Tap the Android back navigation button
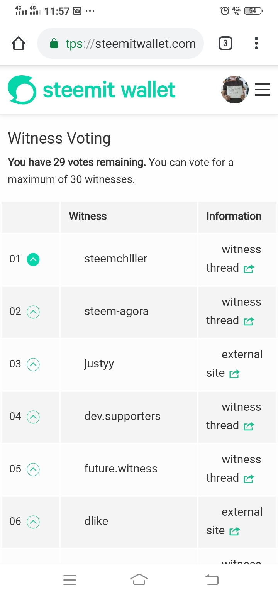This screenshot has width=278, height=596. (x=212, y=579)
